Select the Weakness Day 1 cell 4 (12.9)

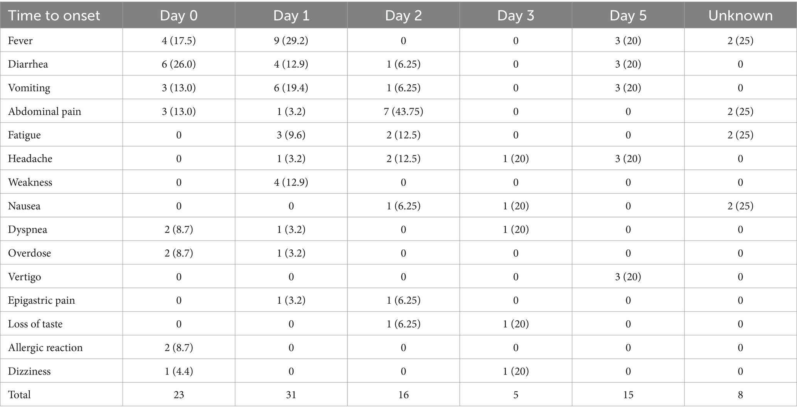(291, 182)
